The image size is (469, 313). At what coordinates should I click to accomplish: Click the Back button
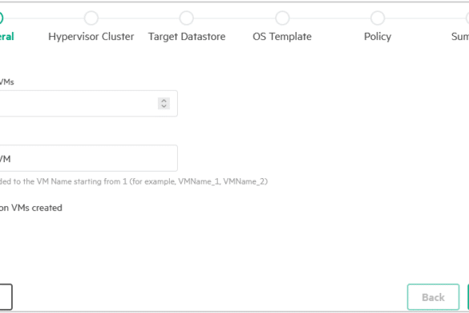(x=433, y=297)
